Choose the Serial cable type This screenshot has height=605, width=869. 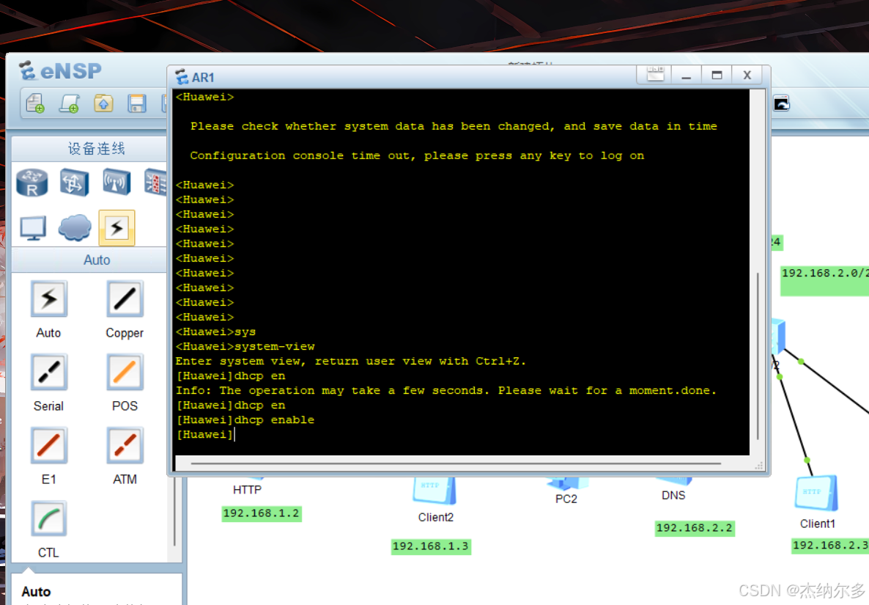pos(49,372)
